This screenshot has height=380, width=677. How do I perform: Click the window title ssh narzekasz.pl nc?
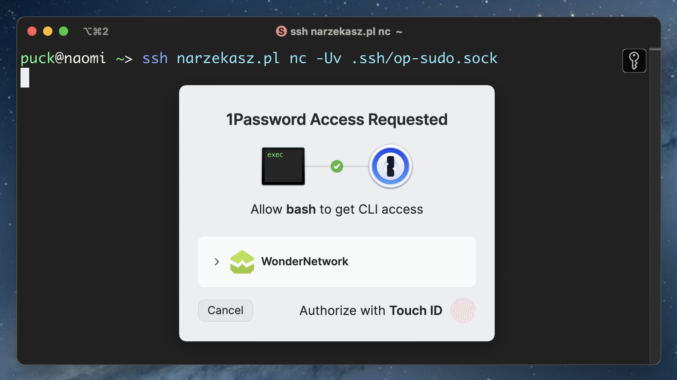pos(340,32)
